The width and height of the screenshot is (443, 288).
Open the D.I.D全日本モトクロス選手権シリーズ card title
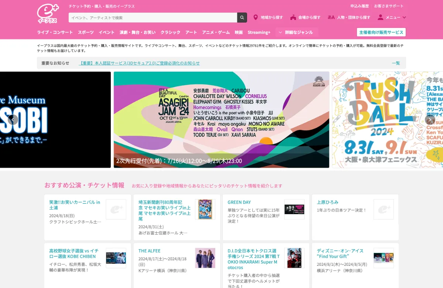[x=254, y=259]
